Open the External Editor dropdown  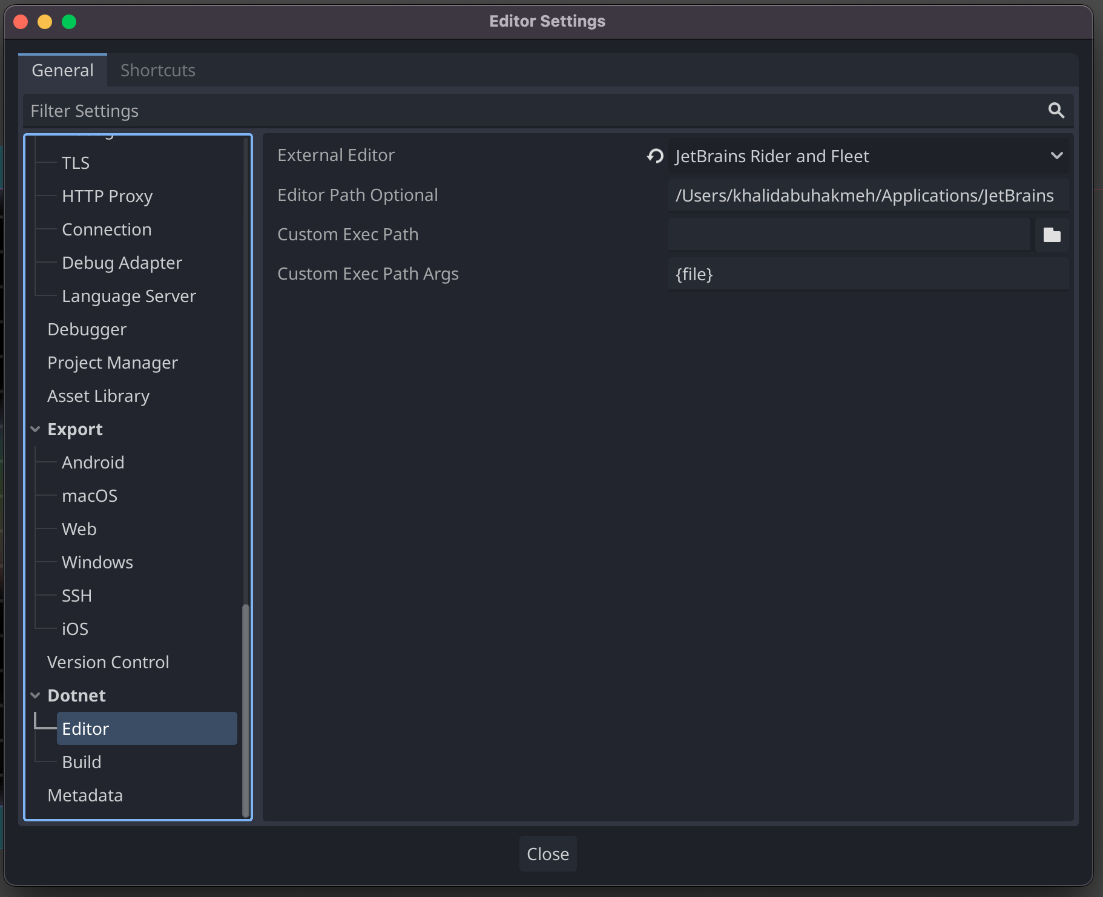[868, 156]
